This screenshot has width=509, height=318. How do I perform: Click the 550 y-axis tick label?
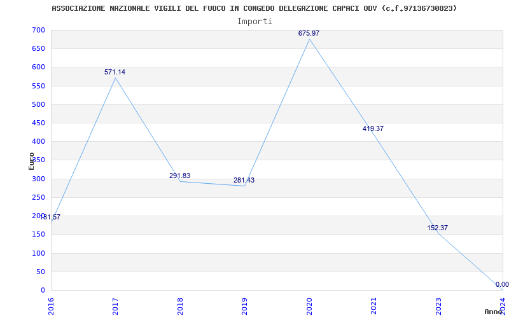coord(38,86)
